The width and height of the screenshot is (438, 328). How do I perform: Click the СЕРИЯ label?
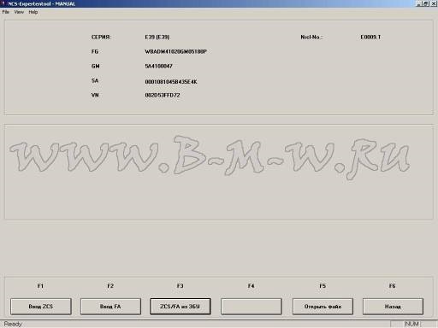pos(101,37)
